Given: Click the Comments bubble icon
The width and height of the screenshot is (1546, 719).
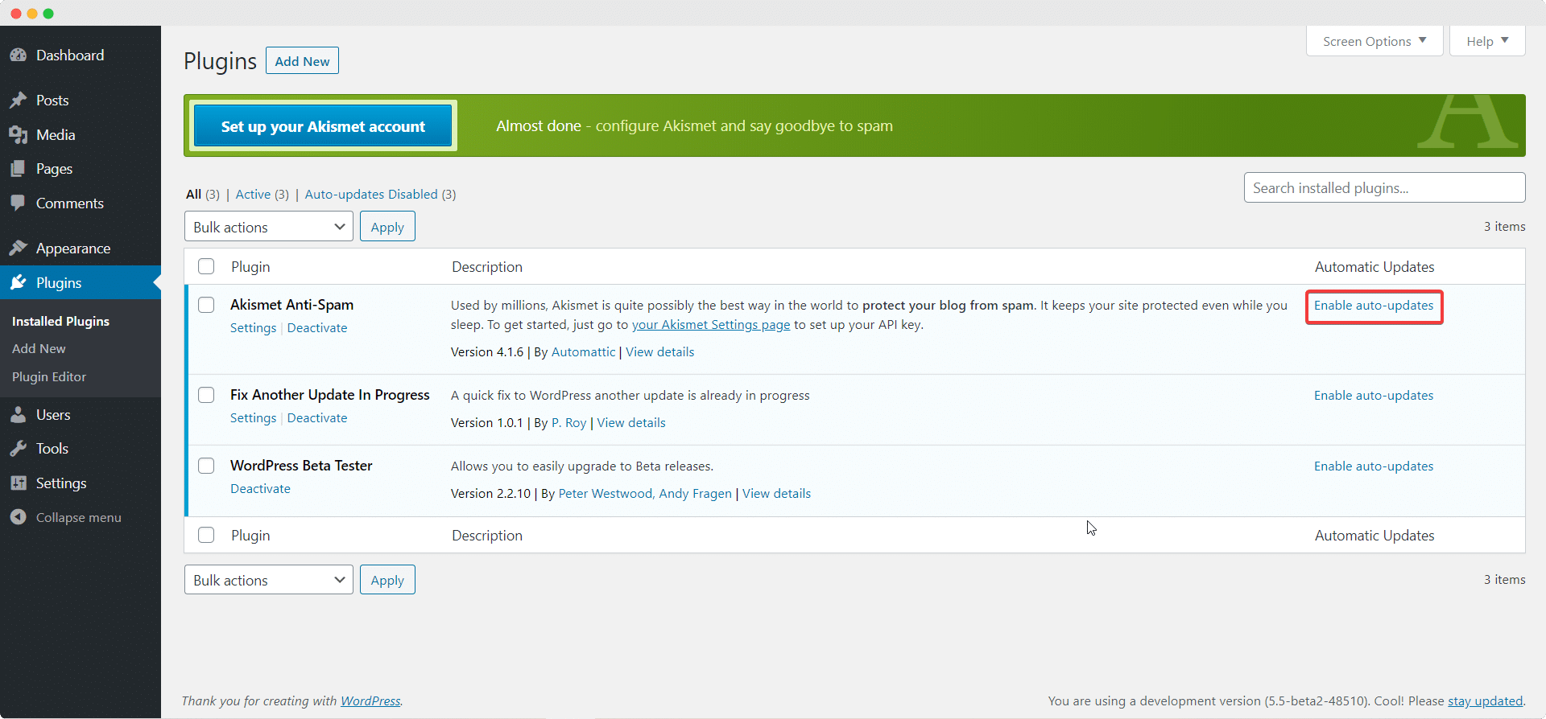Looking at the screenshot, I should click(x=18, y=203).
